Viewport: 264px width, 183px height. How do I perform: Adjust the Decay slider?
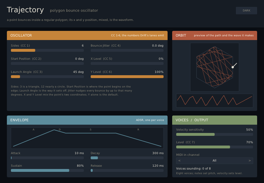pyautogui.click(x=127, y=158)
